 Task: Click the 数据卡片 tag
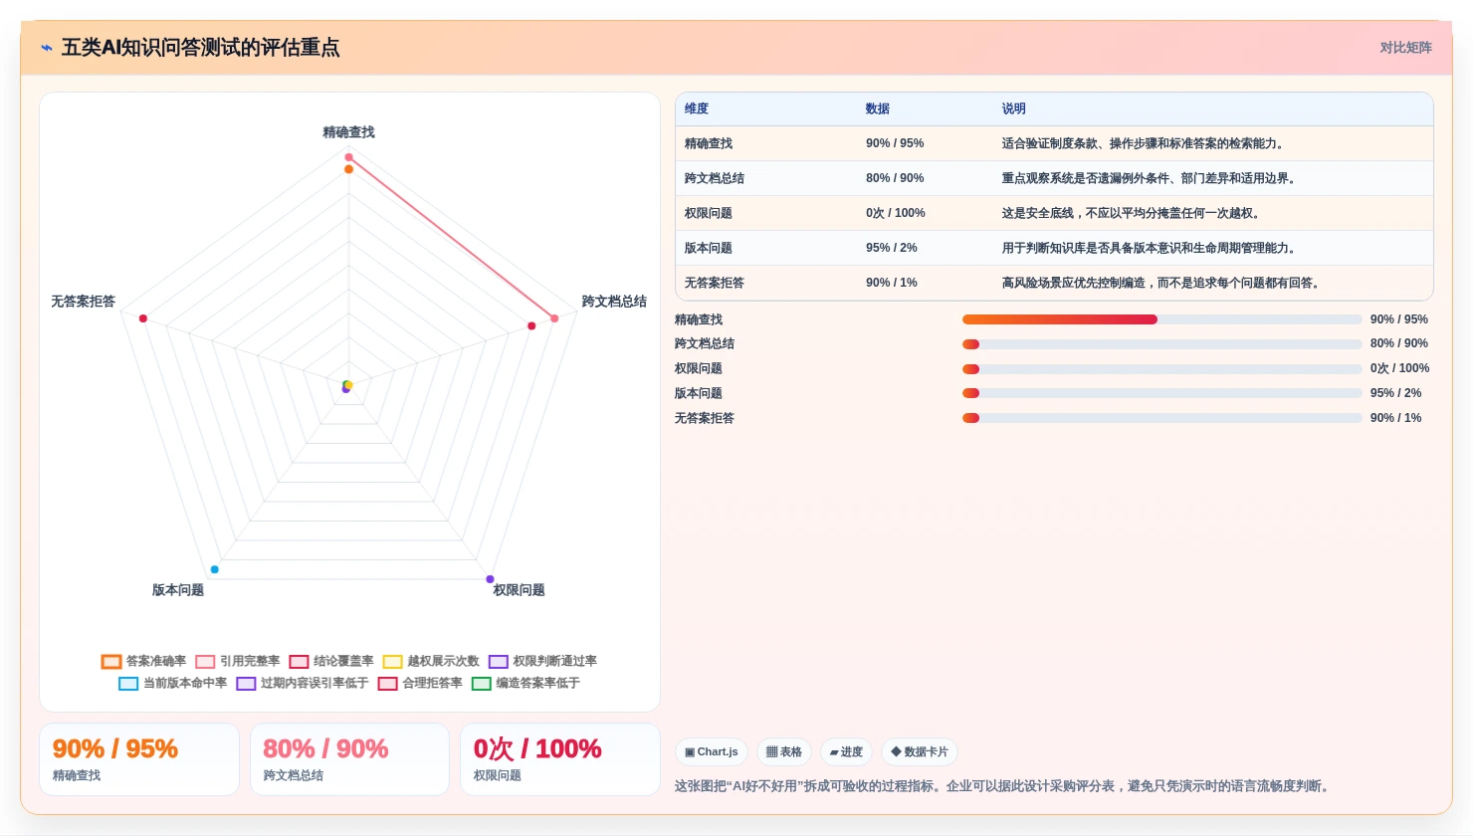(x=920, y=752)
